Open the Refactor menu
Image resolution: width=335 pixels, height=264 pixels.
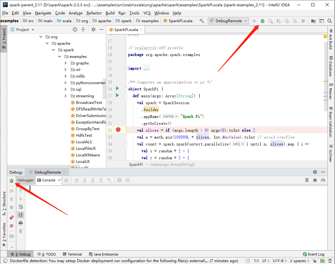coord(94,13)
